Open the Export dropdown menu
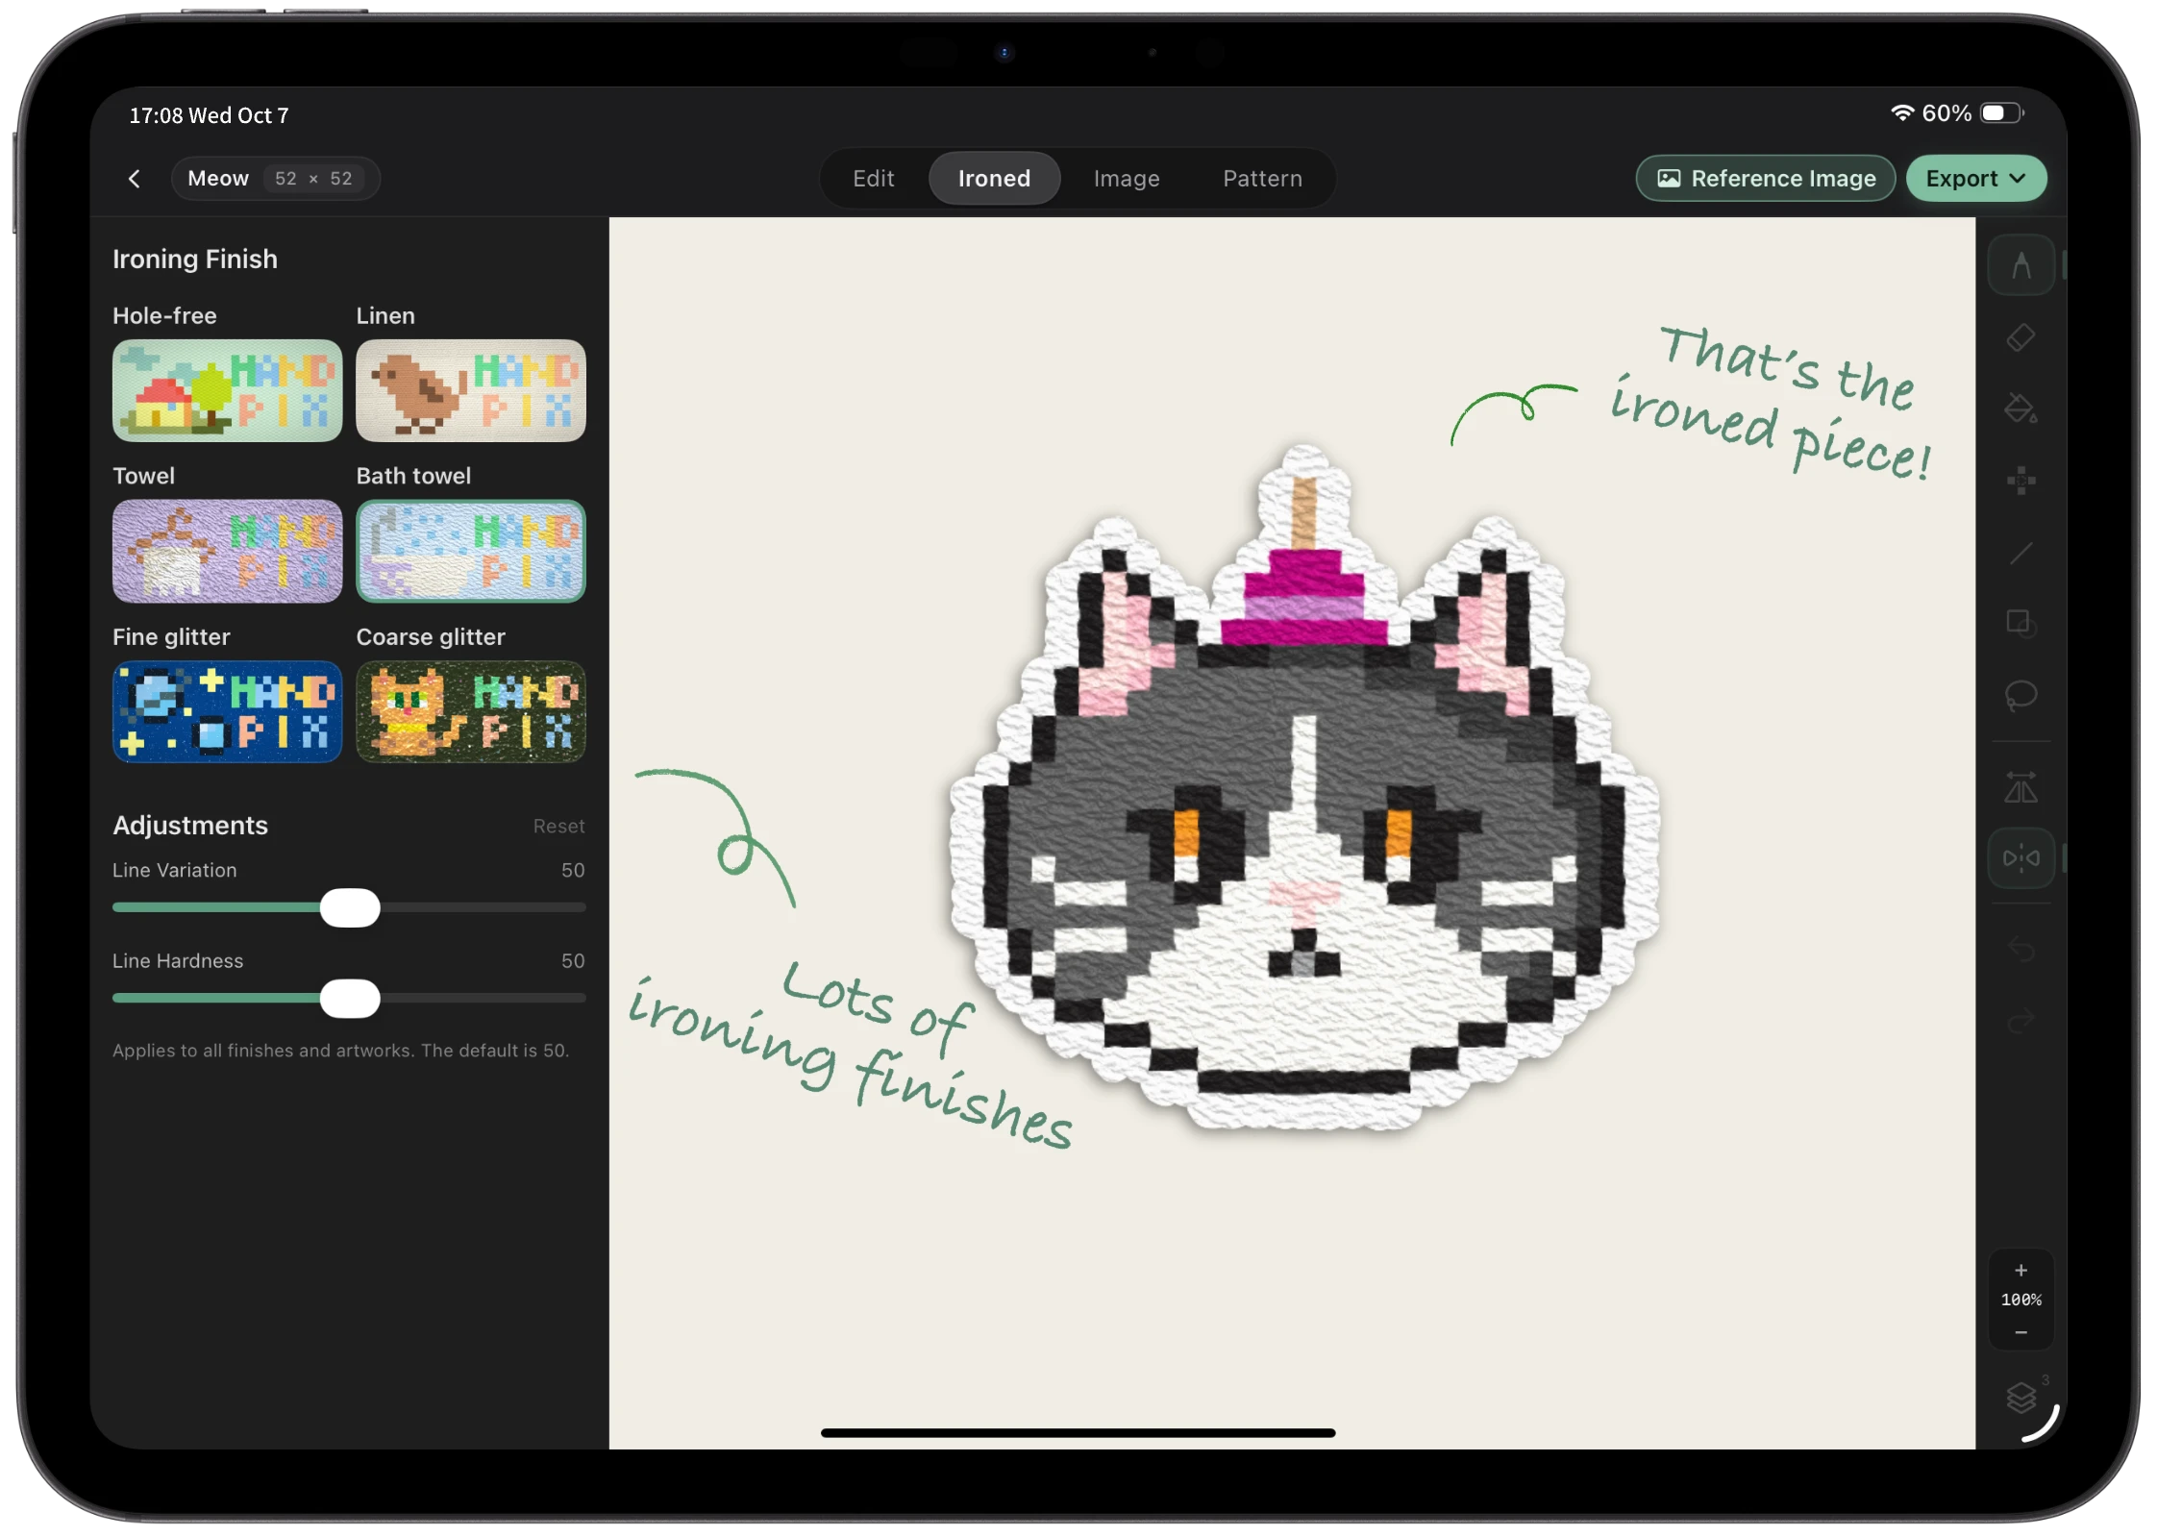 1975,179
